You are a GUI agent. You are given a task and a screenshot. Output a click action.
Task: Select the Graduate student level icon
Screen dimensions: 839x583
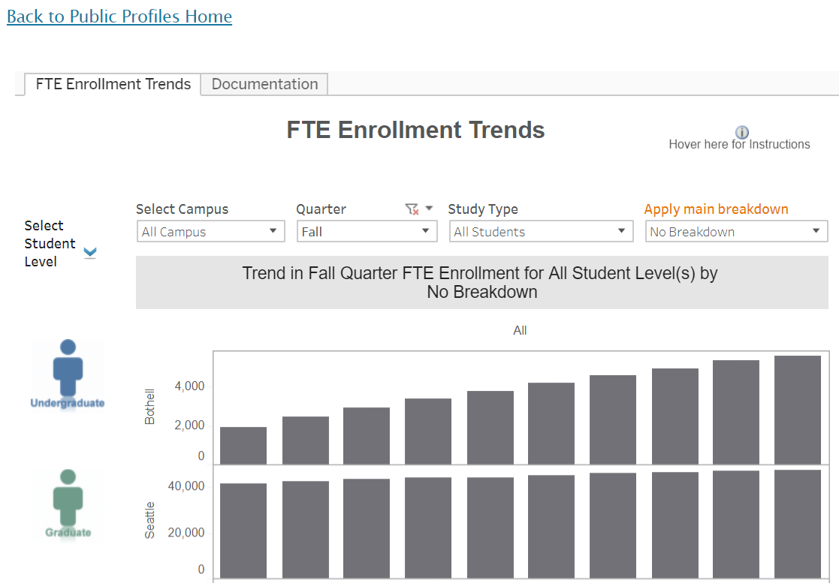(x=68, y=504)
